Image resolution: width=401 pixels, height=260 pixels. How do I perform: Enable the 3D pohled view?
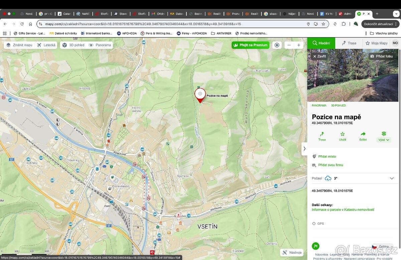pyautogui.click(x=73, y=45)
